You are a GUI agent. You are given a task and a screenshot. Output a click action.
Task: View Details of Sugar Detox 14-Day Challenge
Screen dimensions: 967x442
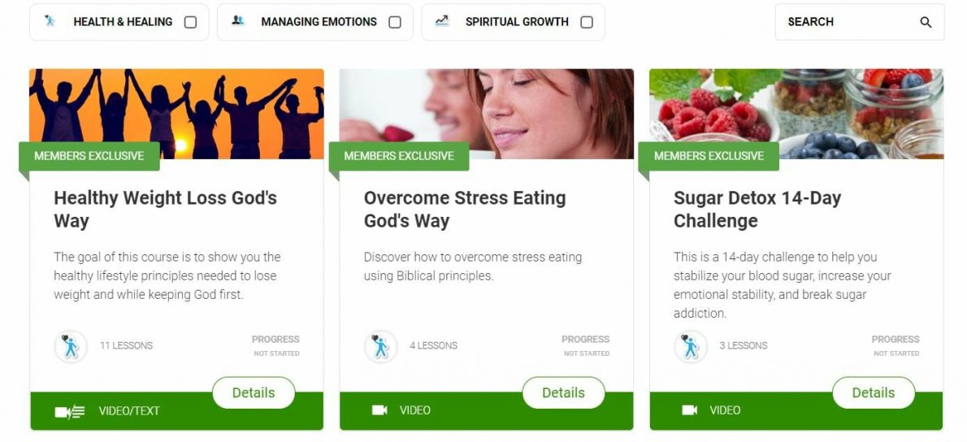point(874,392)
